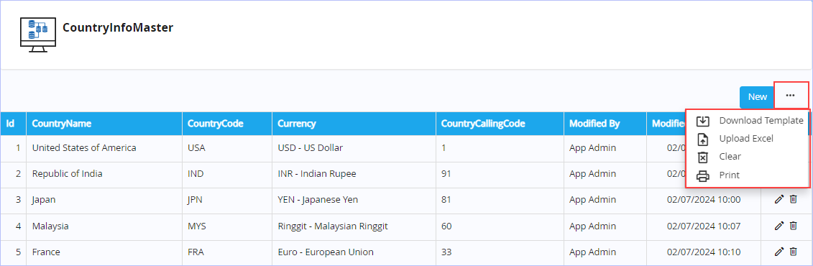Edit the Malaysia row with pencil icon
Image resolution: width=813 pixels, height=266 pixels.
[x=778, y=226]
